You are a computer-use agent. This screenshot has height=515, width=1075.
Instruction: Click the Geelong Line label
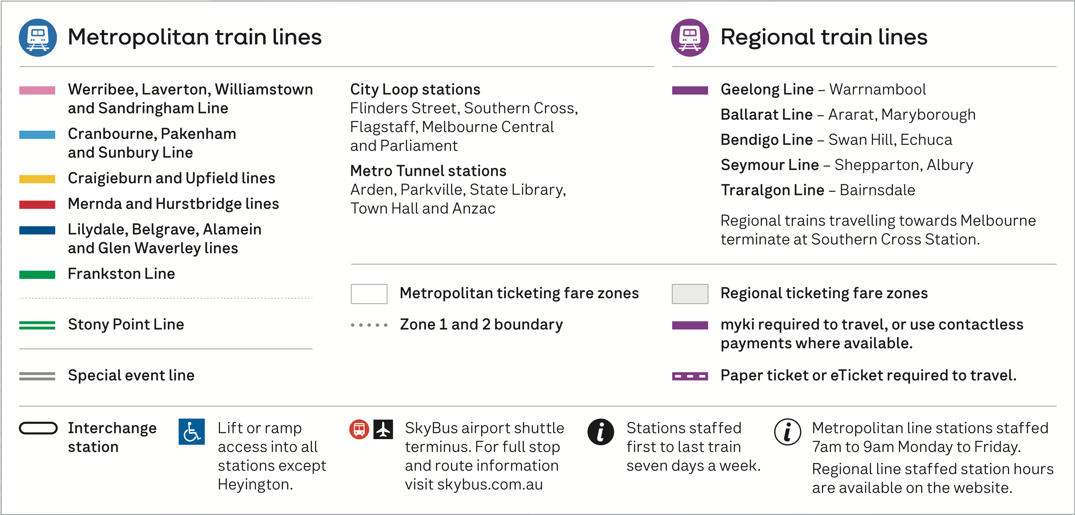767,89
